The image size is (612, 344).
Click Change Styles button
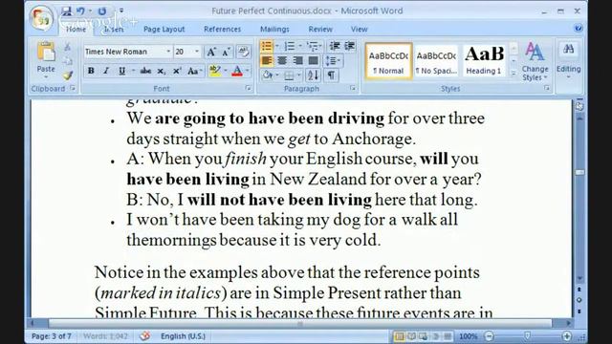535,61
